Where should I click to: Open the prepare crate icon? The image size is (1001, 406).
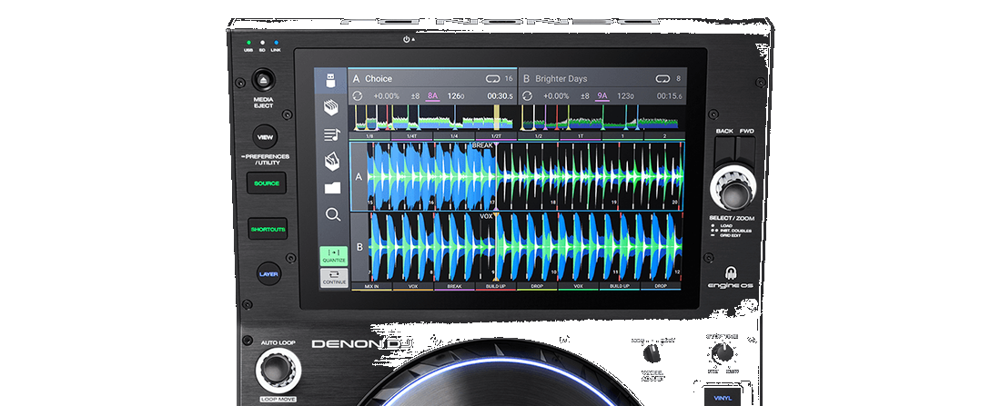click(332, 162)
